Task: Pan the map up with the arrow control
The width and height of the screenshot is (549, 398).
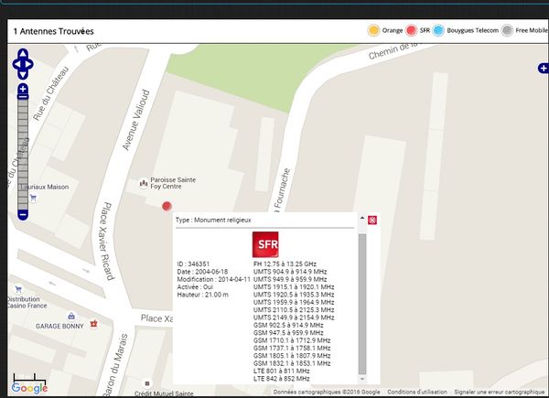Action: (x=23, y=54)
